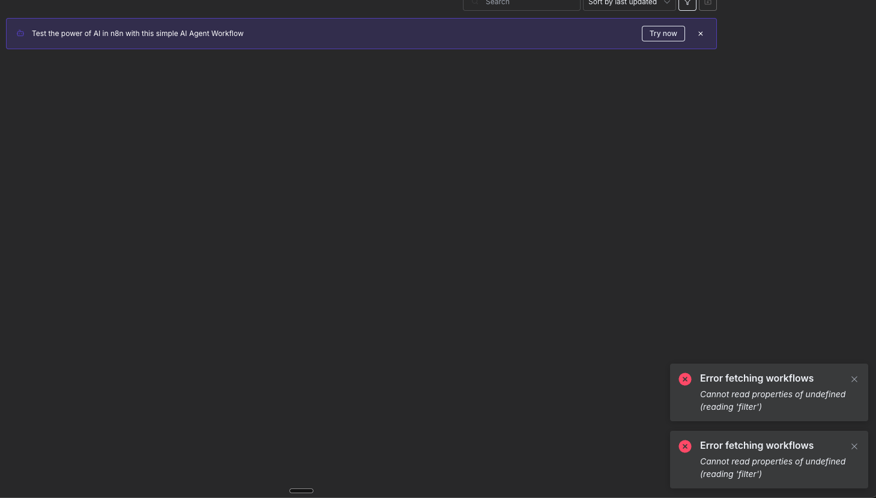The height and width of the screenshot is (498, 876).
Task: Click the red error badge on the lower toast
Action: tap(685, 446)
